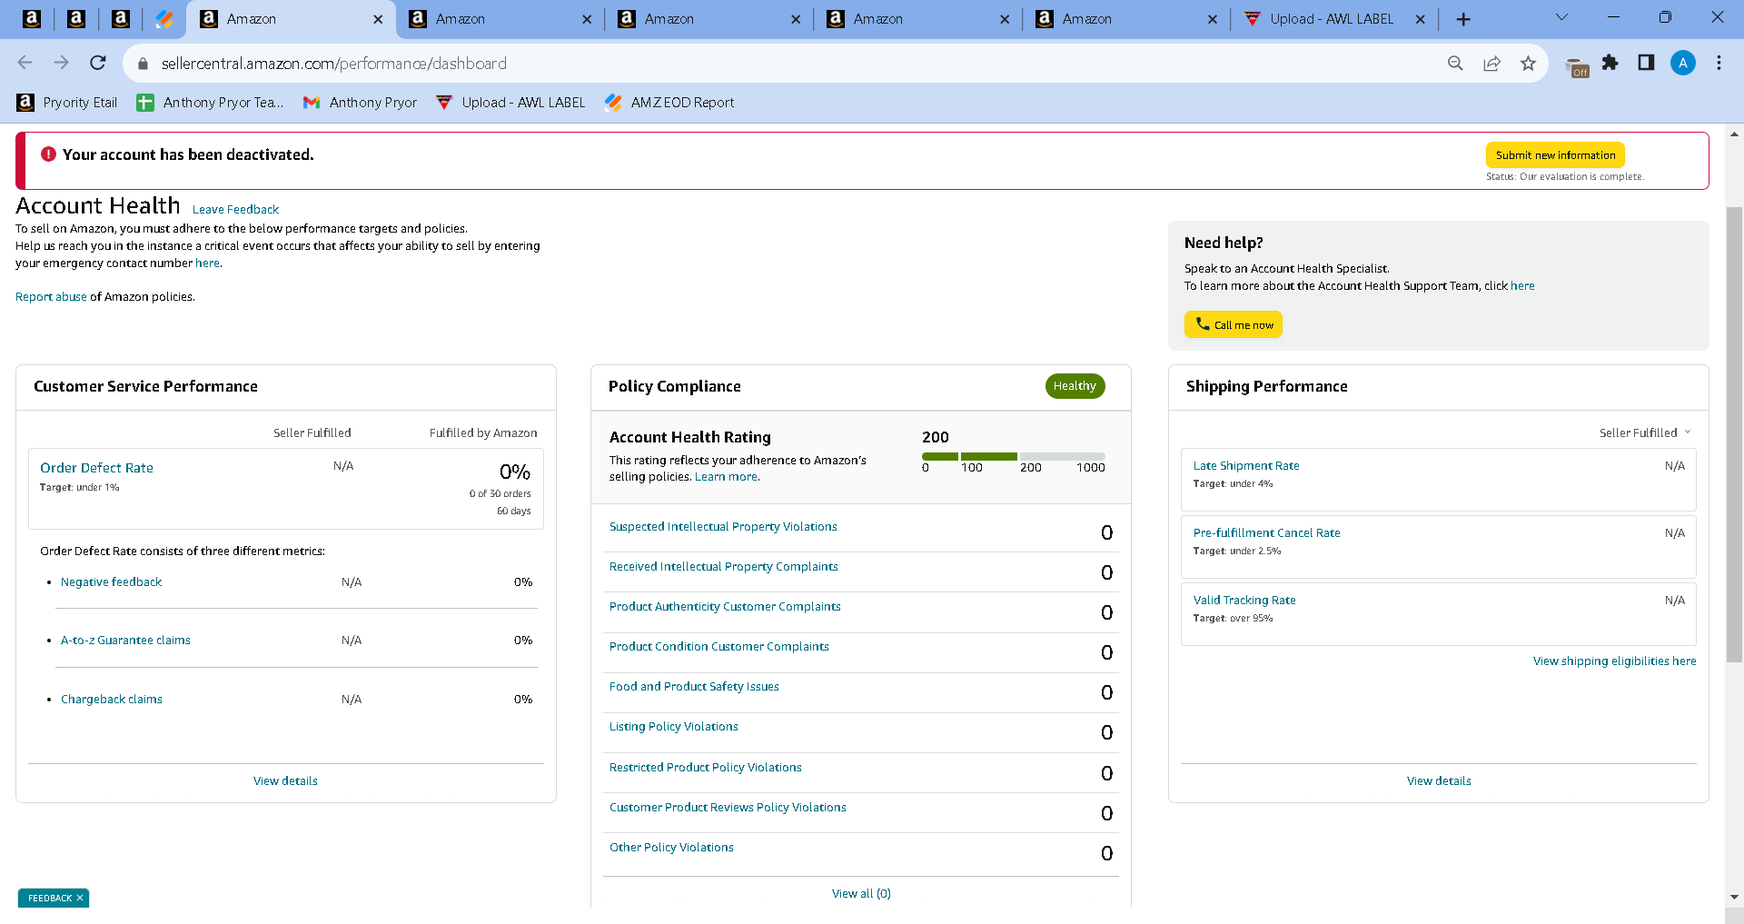Image resolution: width=1744 pixels, height=924 pixels.
Task: Open the Valid Tracking Rate link
Action: point(1244,601)
